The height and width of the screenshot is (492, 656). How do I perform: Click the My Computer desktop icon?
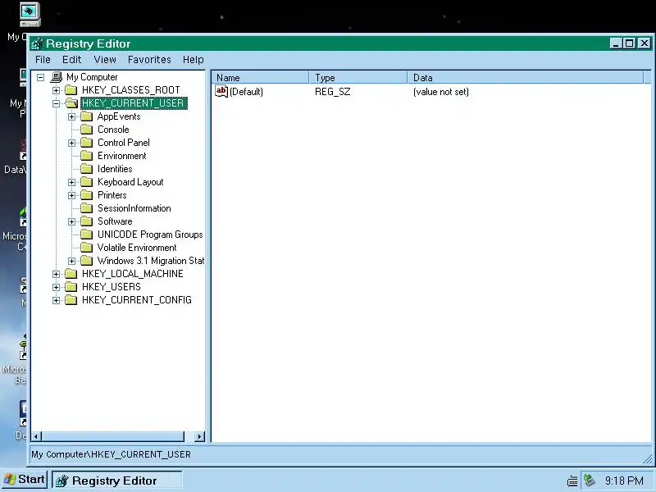(x=30, y=14)
